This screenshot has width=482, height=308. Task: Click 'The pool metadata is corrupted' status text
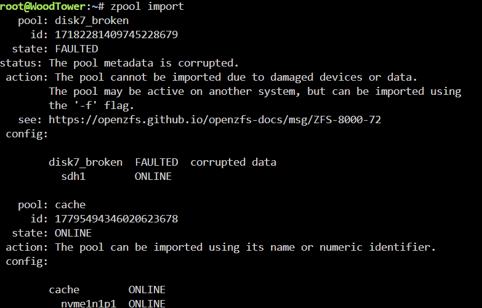pyautogui.click(x=144, y=63)
